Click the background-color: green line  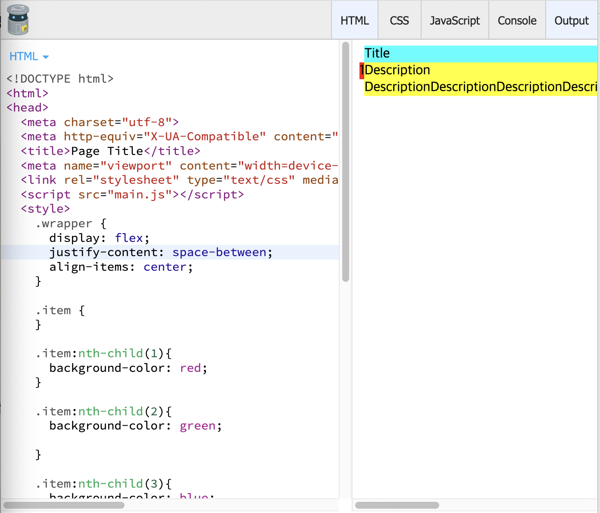(x=136, y=426)
